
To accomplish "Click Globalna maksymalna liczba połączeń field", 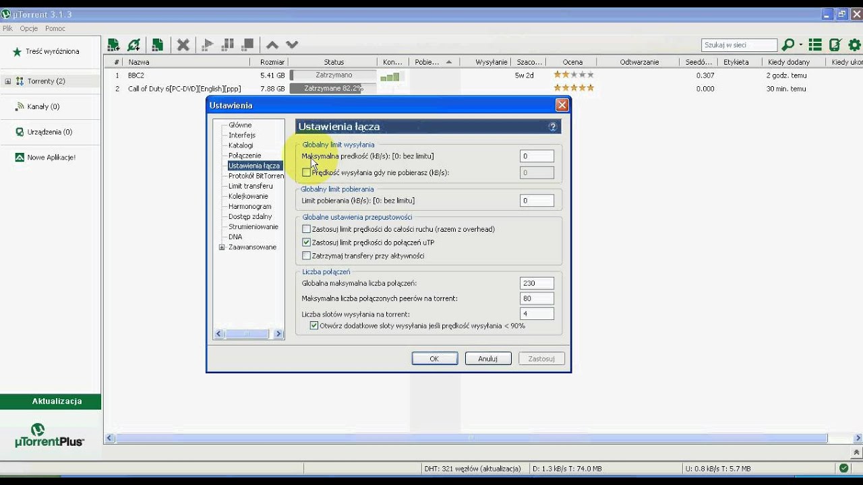I will 537,284.
